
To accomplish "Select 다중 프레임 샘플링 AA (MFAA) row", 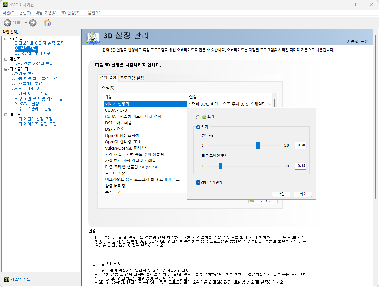I will click(146, 167).
